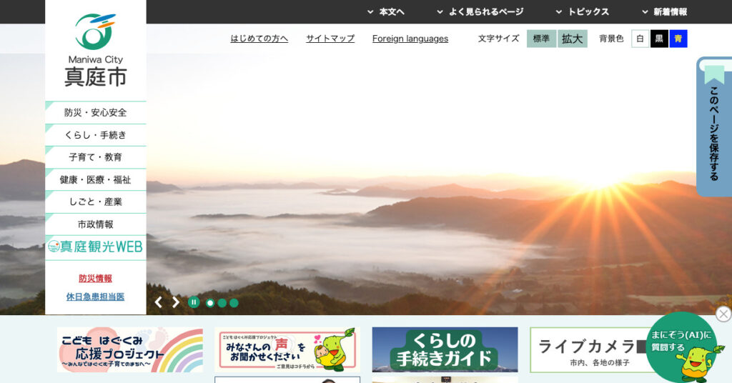Switch background color to white (白)
The image size is (732, 383).
[640, 39]
